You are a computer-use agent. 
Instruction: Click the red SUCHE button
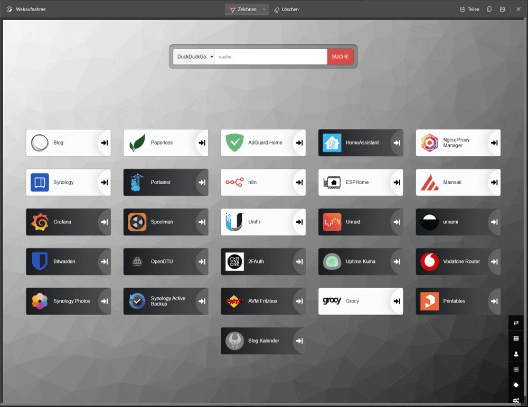pos(340,56)
